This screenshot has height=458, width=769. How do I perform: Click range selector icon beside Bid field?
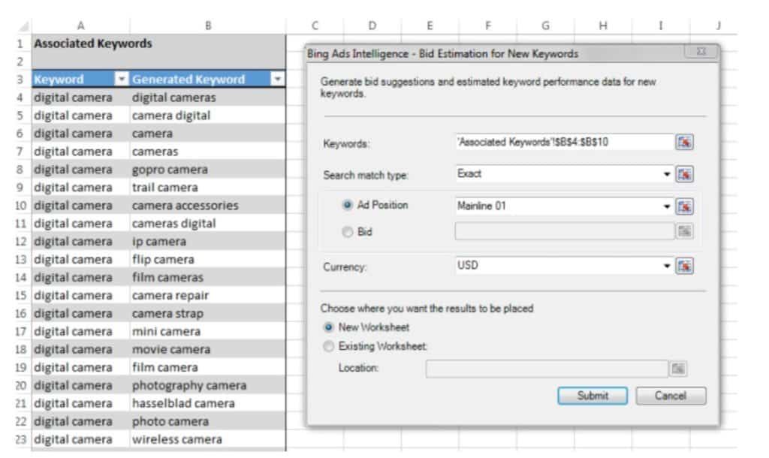[683, 232]
